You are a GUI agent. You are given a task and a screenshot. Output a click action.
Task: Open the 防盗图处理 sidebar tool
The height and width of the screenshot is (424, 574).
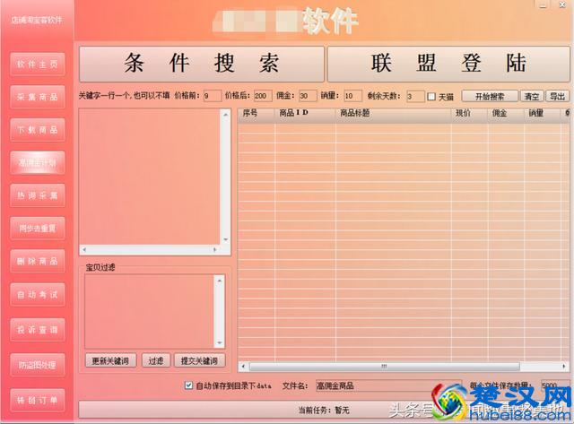tap(38, 365)
